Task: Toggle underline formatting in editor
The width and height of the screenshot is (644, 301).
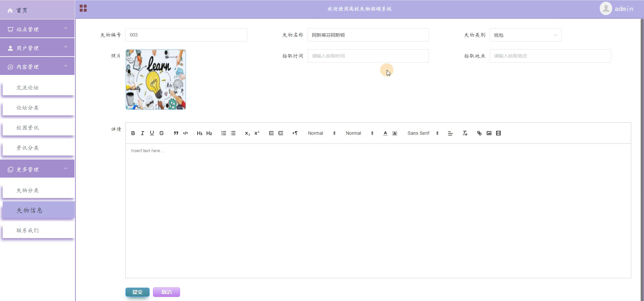Action: pos(152,133)
